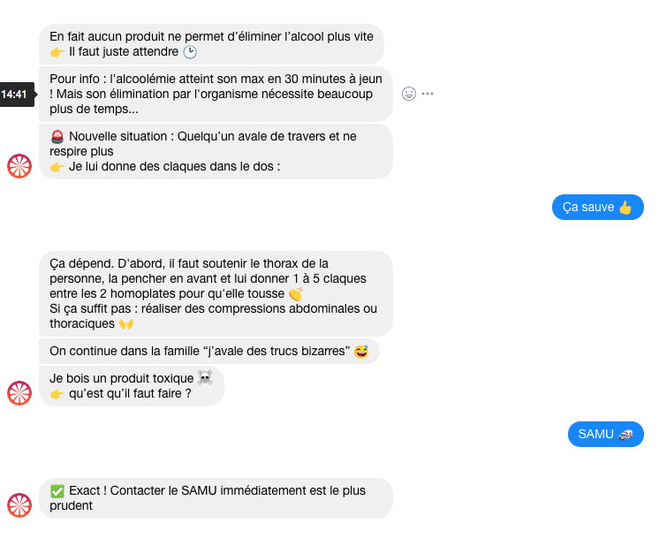Click the skull emoji after "produit toxique"
Viewport: 659px width, 538px height.
click(x=205, y=378)
